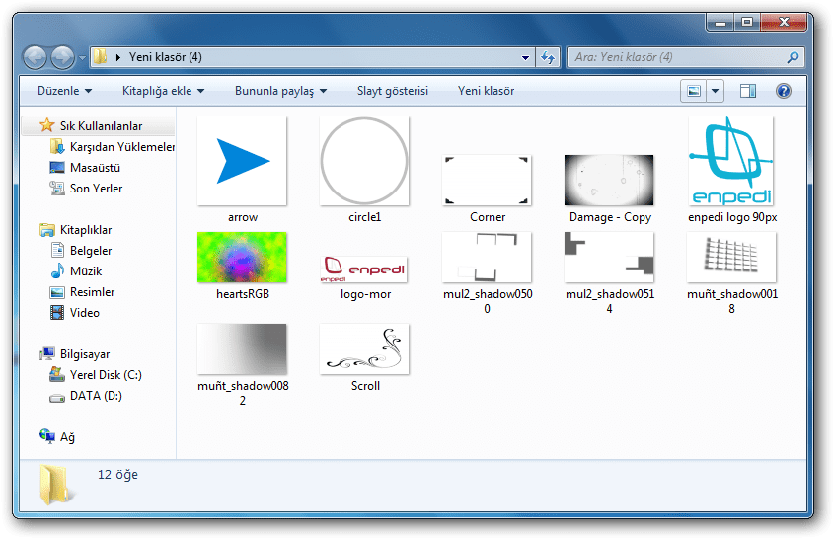Click the Yeni klasör (4) breadcrumb text
The height and width of the screenshot is (539, 834).
point(166,57)
